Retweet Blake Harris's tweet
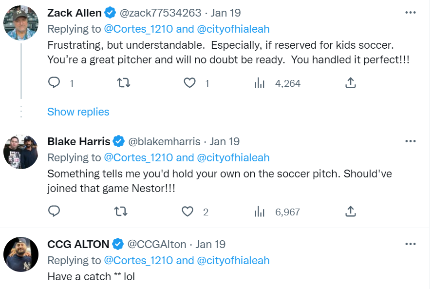 [x=124, y=212]
